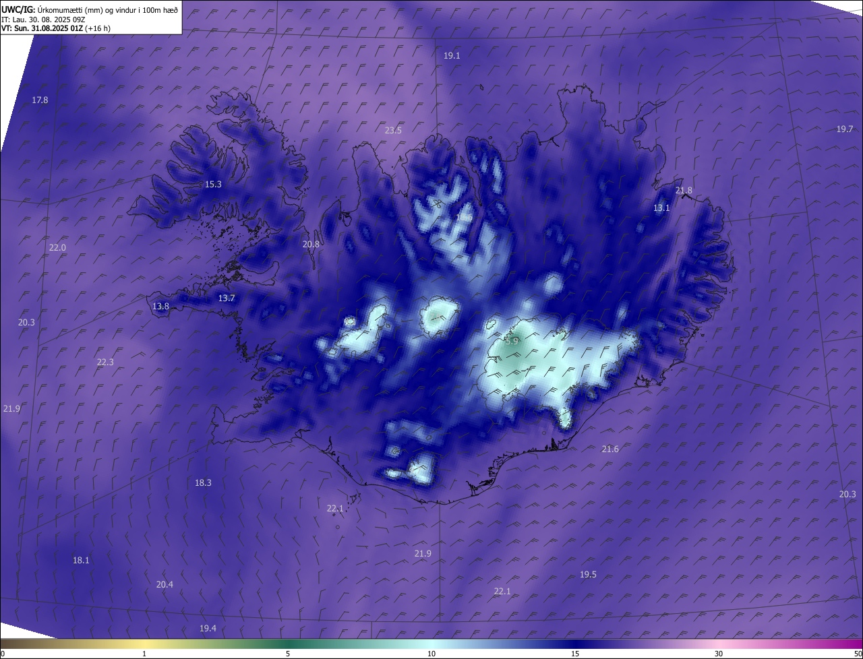Screen dimensions: 863x659
Task: Click the 13.8 map value
Action: pyautogui.click(x=160, y=306)
